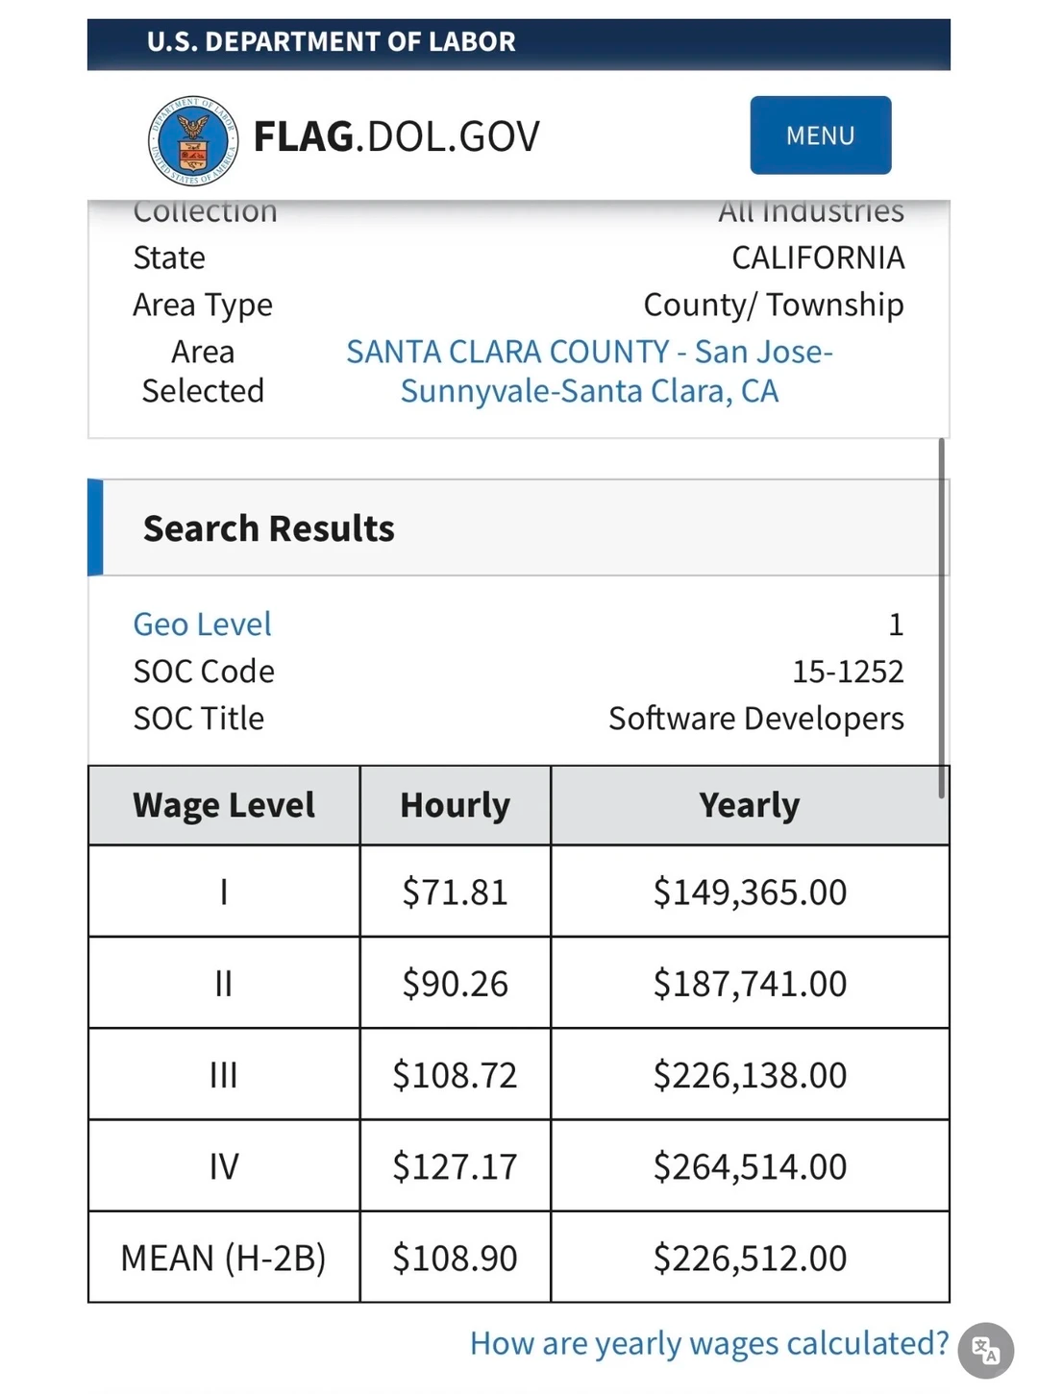
Task: Select the Yearly column header
Action: click(x=750, y=805)
